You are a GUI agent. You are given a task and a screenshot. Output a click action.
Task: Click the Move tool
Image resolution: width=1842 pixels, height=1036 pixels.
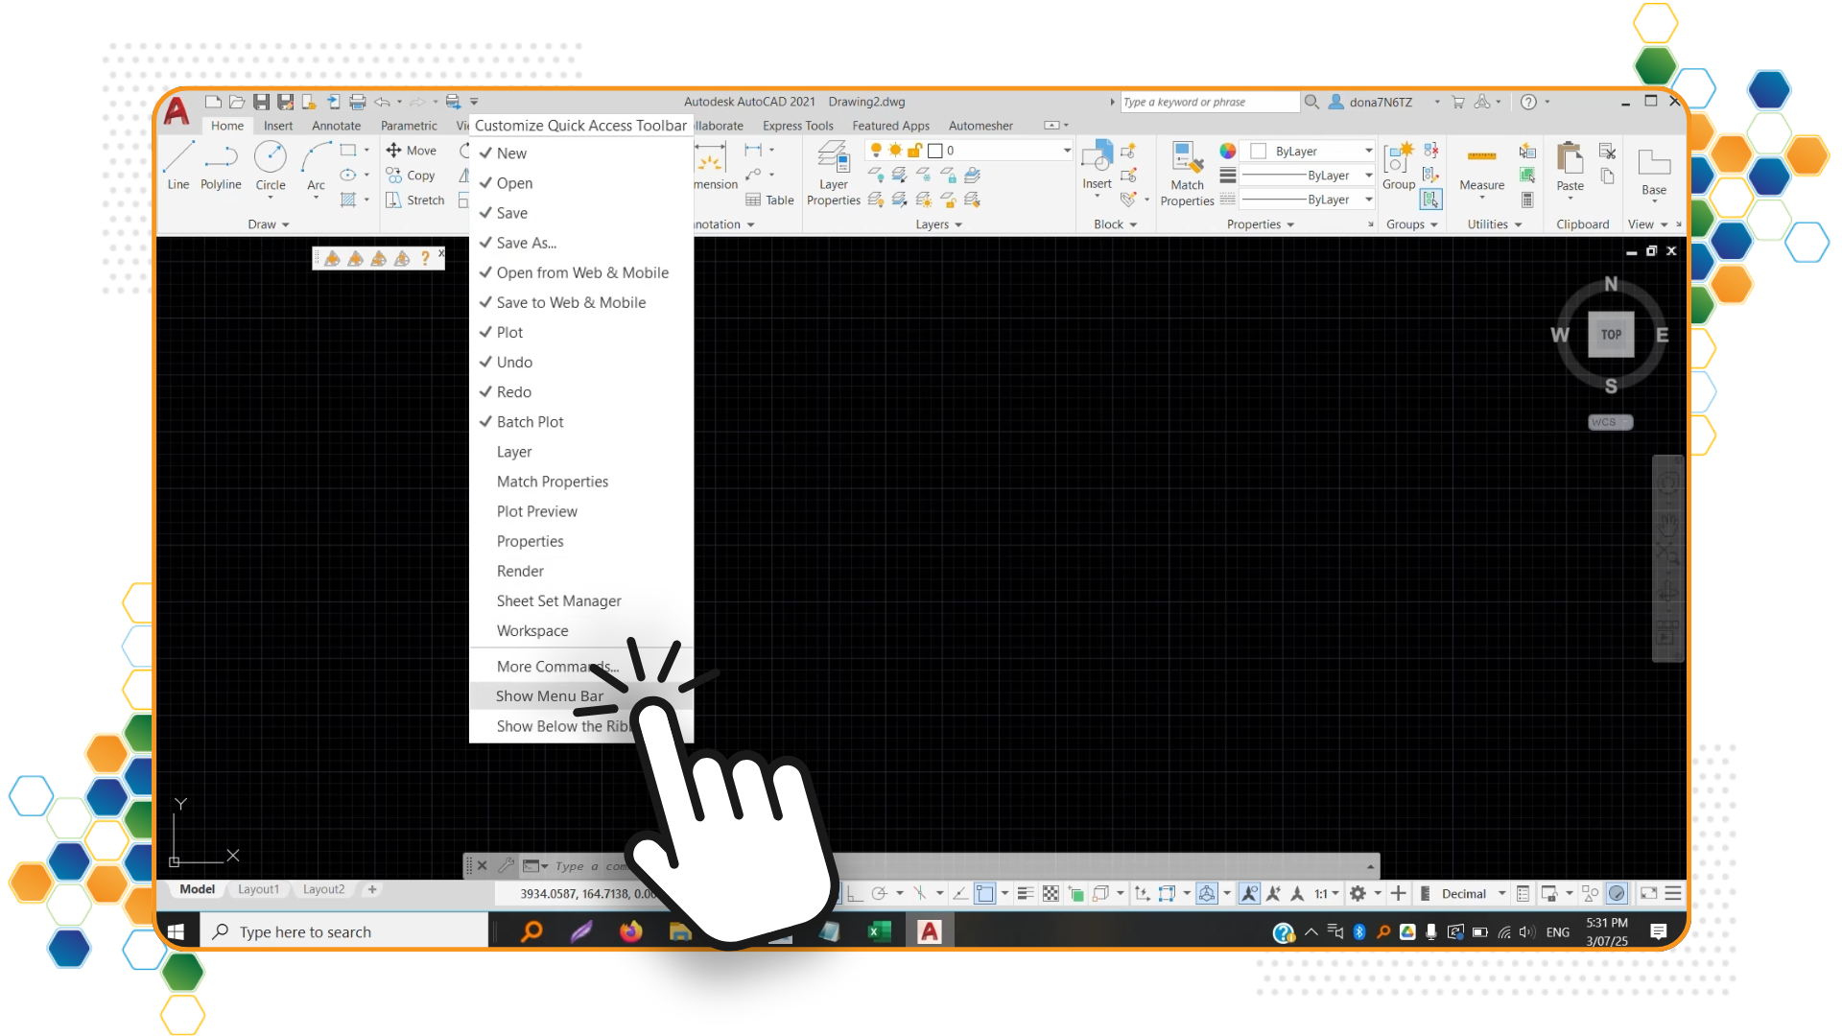tap(412, 151)
